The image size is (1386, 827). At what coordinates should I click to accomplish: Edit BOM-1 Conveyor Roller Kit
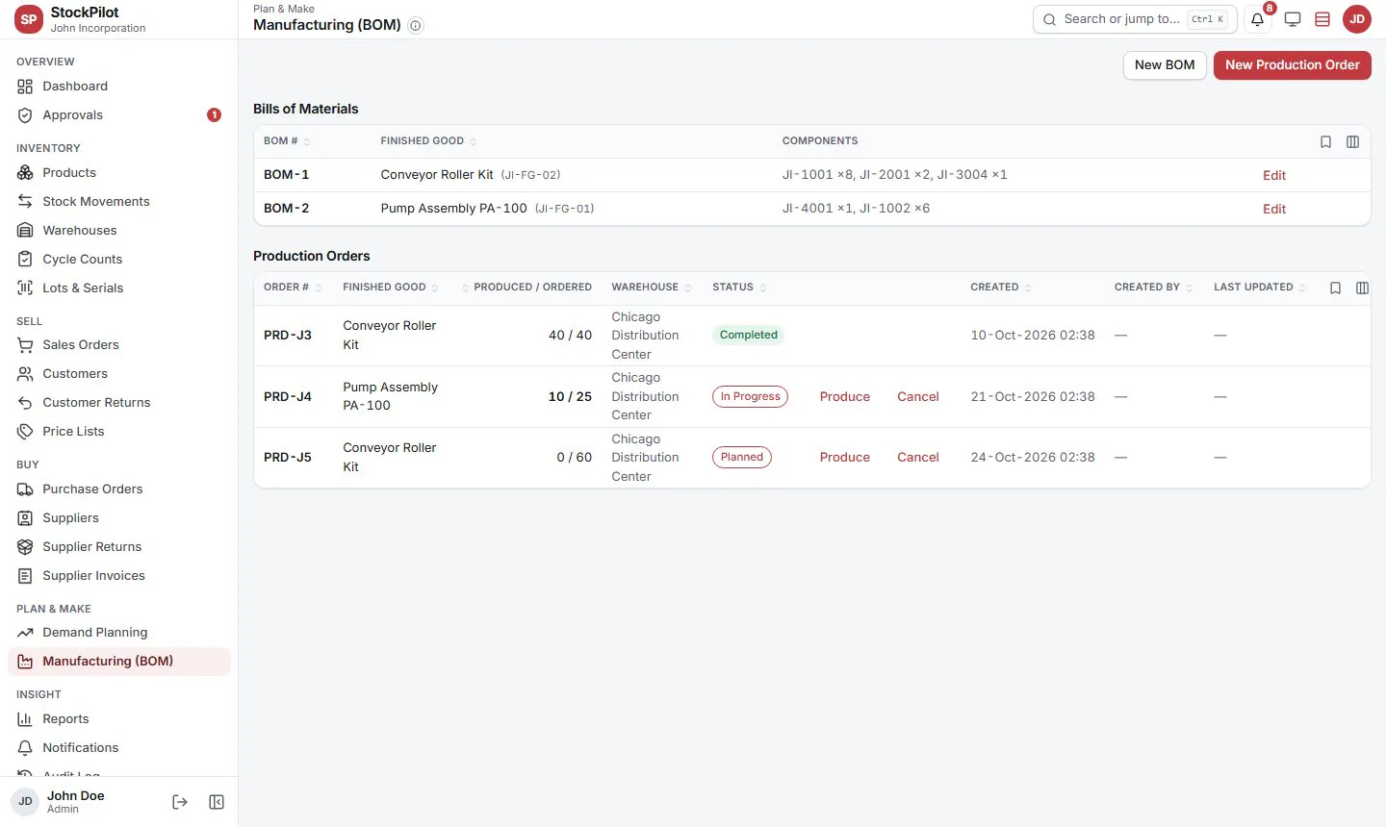click(1274, 175)
